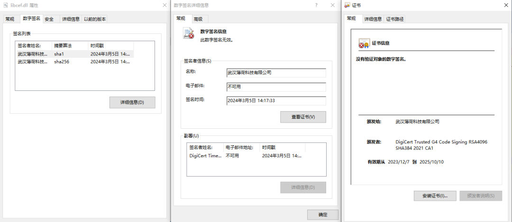
Task: Click the greyed 详细信息(D) button under countersignatures
Action: pyautogui.click(x=303, y=187)
